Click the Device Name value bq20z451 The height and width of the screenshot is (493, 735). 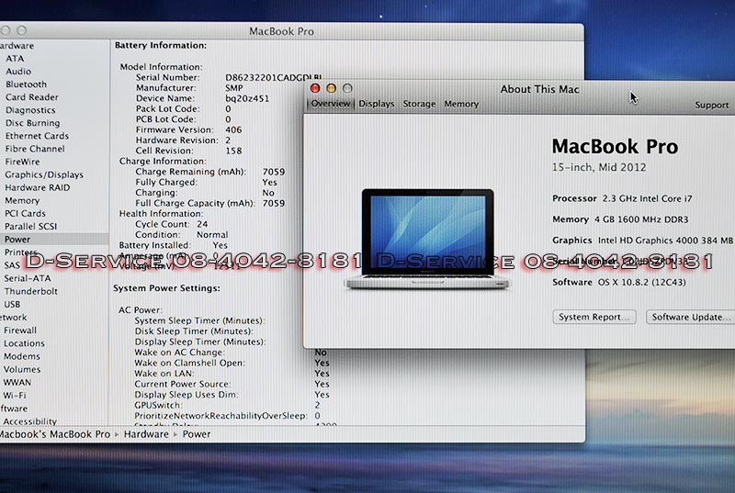click(x=247, y=99)
